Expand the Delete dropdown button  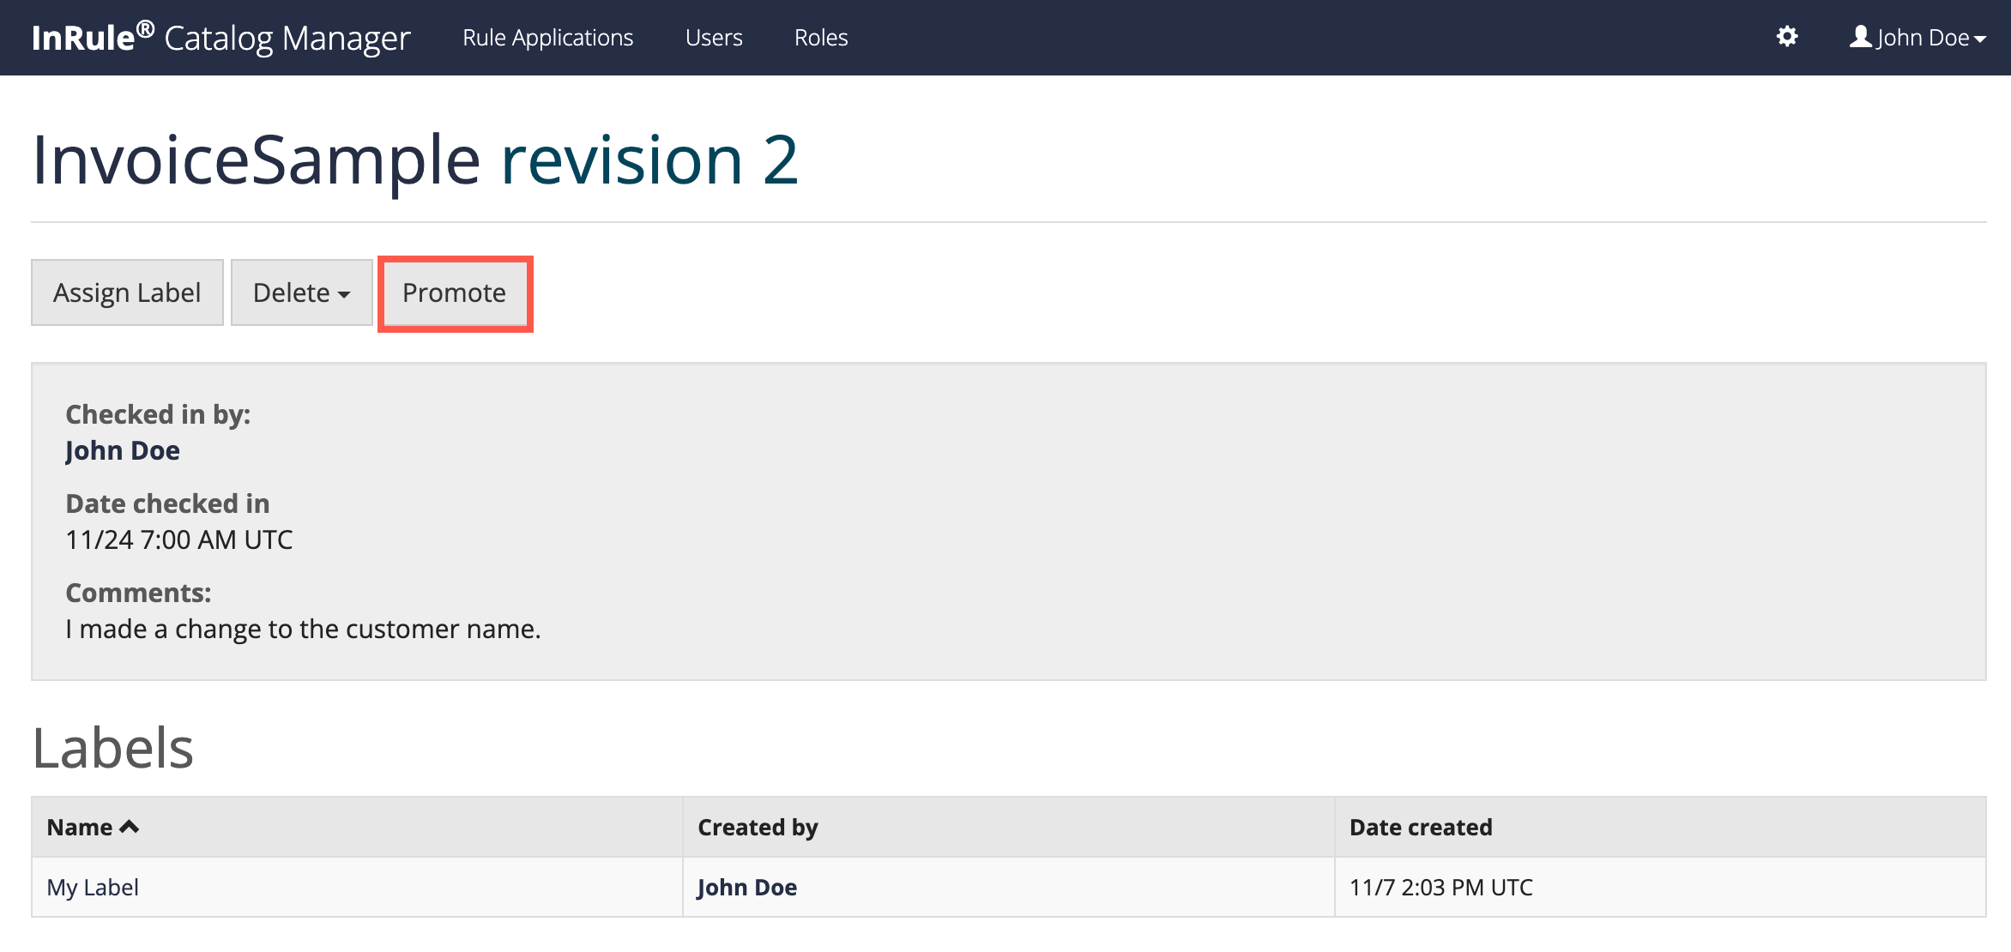point(301,292)
